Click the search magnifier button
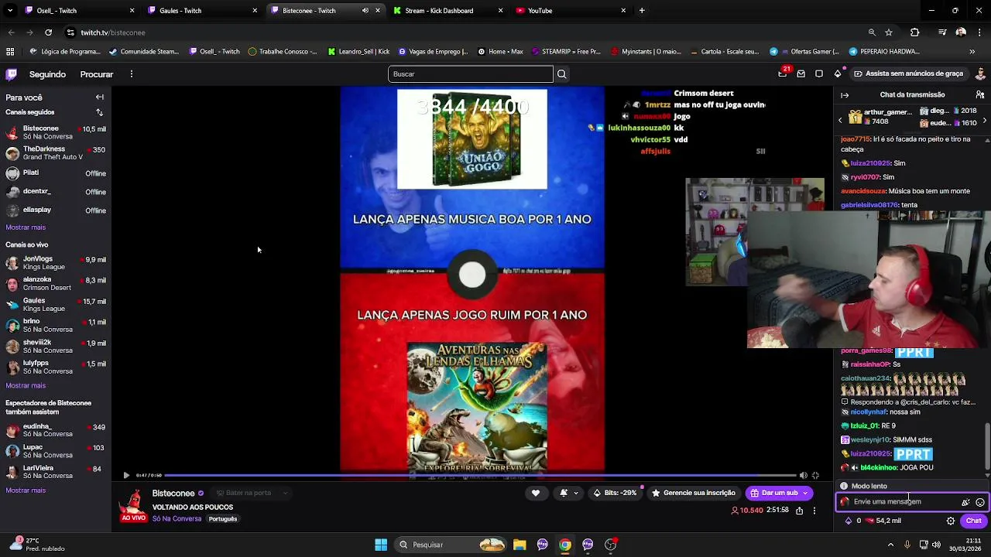 click(x=562, y=74)
